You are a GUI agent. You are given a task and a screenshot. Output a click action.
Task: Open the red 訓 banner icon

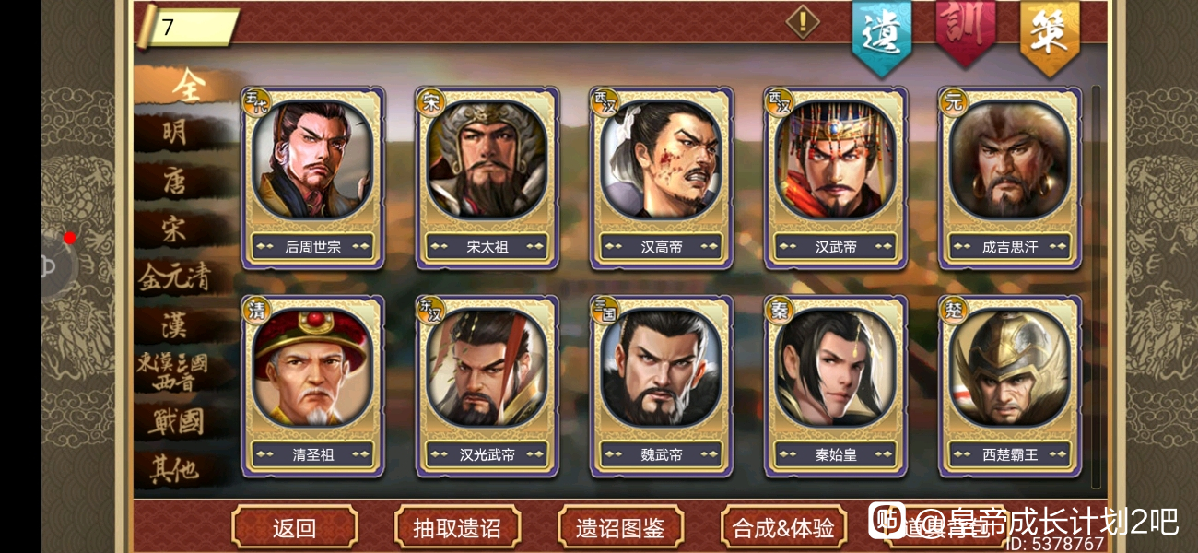[965, 30]
